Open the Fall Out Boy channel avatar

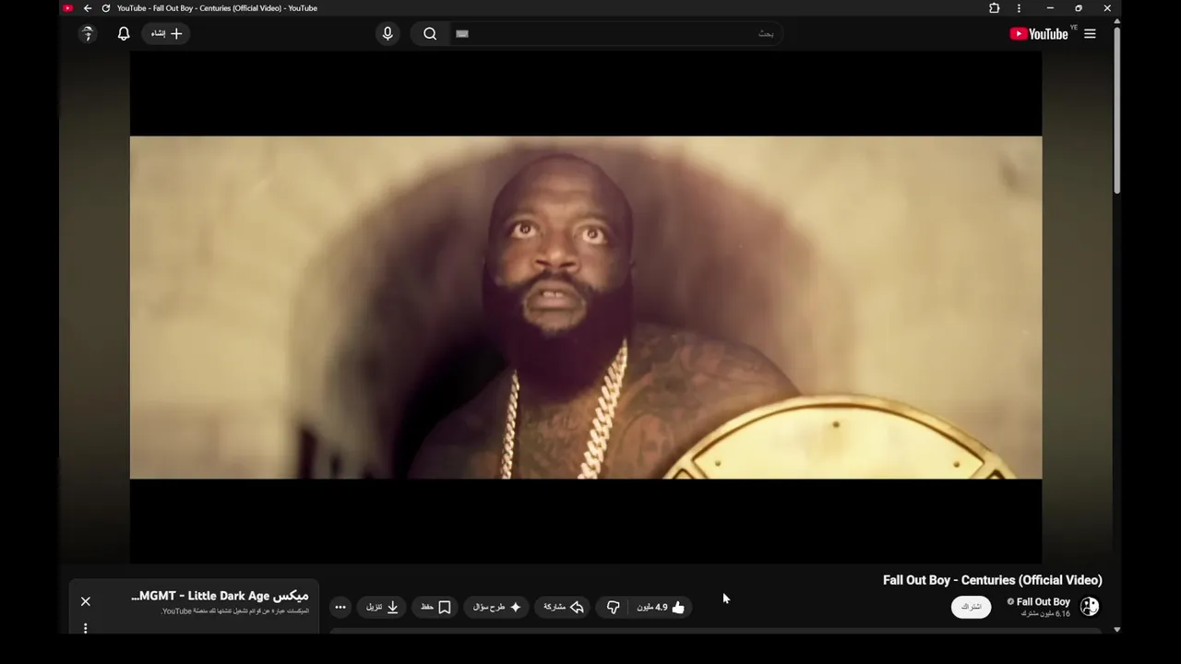coord(1090,607)
